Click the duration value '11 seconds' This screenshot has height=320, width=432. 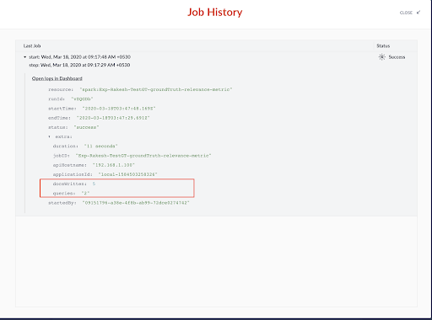[100, 147]
